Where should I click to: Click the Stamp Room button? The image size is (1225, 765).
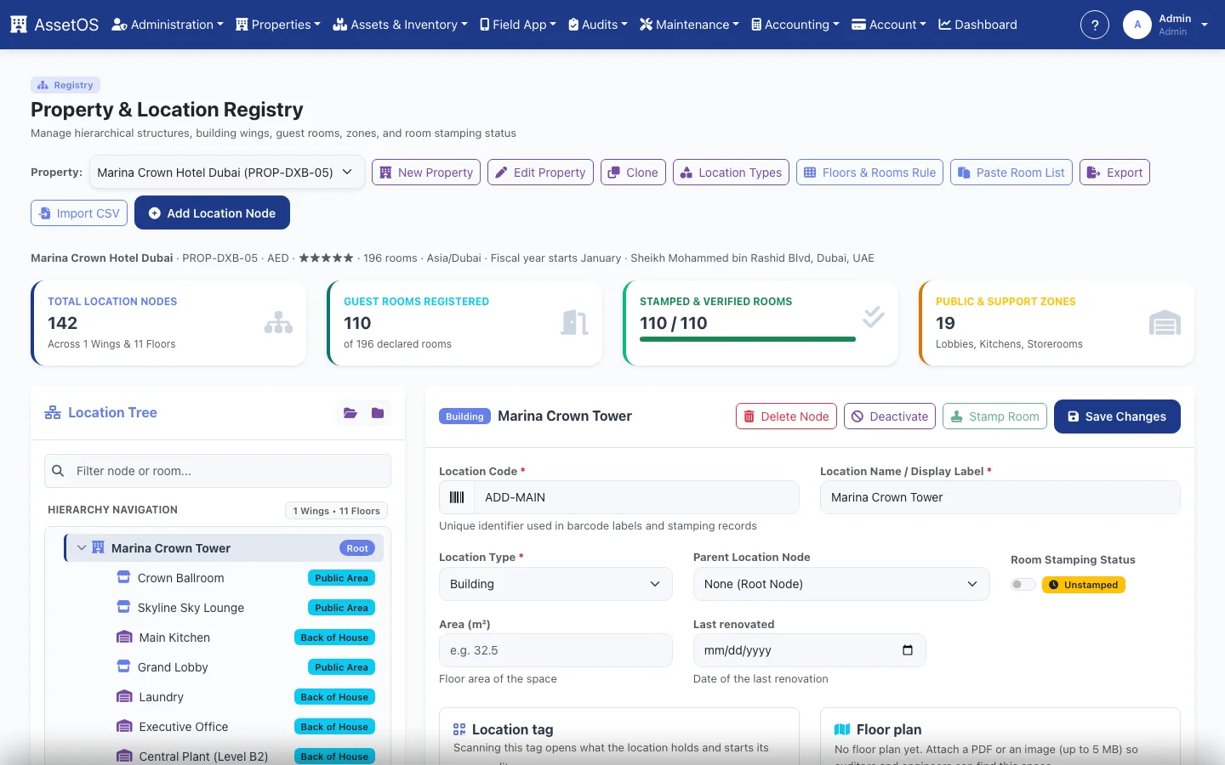(994, 416)
